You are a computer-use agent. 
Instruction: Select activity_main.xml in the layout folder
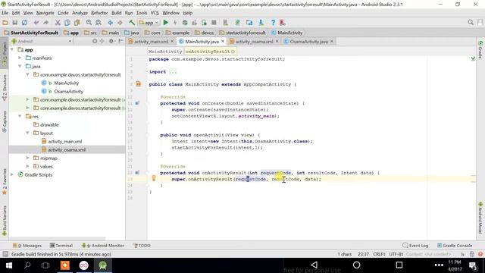[x=65, y=142]
